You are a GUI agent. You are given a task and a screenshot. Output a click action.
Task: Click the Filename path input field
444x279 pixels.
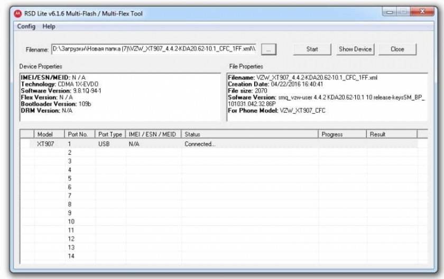point(154,49)
